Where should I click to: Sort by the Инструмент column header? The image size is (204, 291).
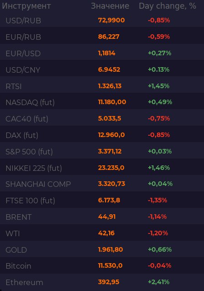coord(26,6)
